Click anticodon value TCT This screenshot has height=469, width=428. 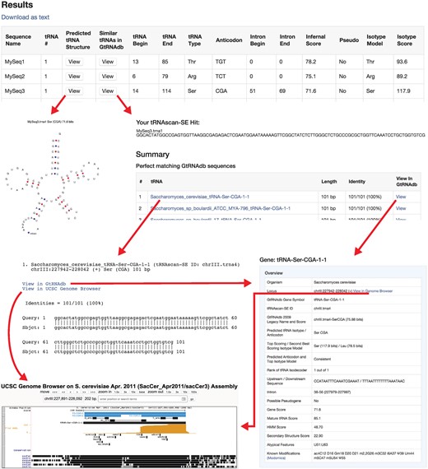pos(221,77)
